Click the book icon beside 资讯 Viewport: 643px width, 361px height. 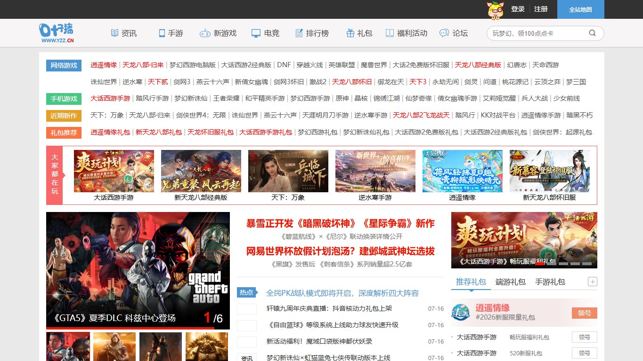[114, 33]
